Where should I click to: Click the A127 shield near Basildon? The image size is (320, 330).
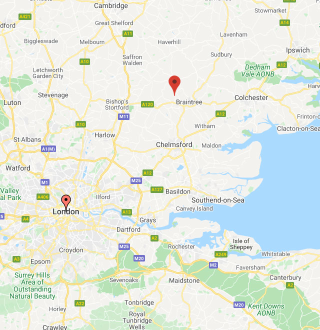click(157, 189)
